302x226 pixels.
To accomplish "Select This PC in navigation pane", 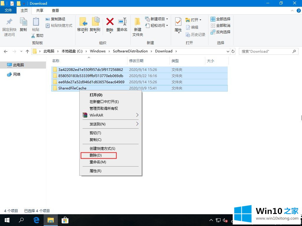I will click(18, 65).
